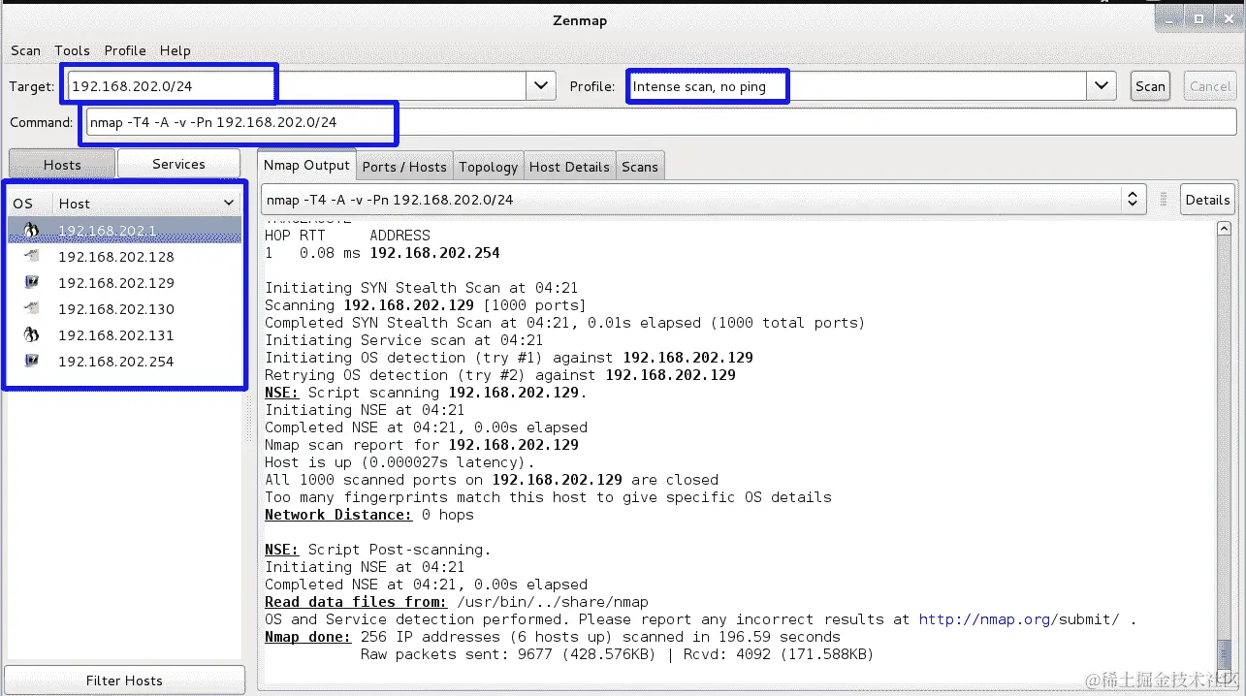Open the Tools menu

pos(72,50)
